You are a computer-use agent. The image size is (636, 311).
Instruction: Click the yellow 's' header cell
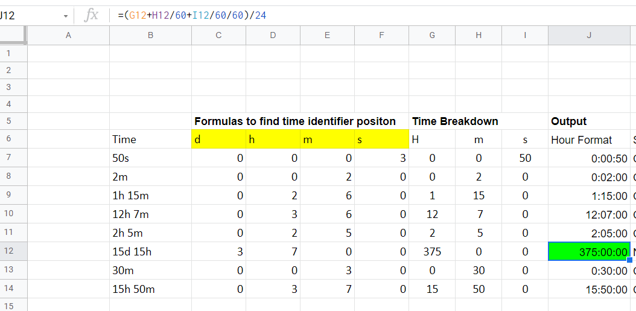click(x=382, y=139)
